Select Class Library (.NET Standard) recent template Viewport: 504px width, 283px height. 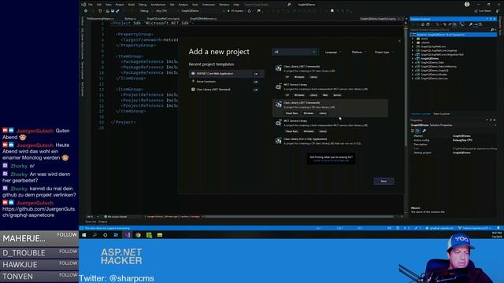(227, 90)
